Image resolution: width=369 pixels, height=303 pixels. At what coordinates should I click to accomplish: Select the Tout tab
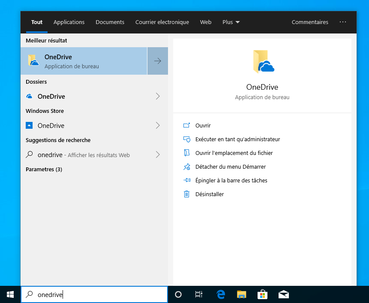coord(37,22)
